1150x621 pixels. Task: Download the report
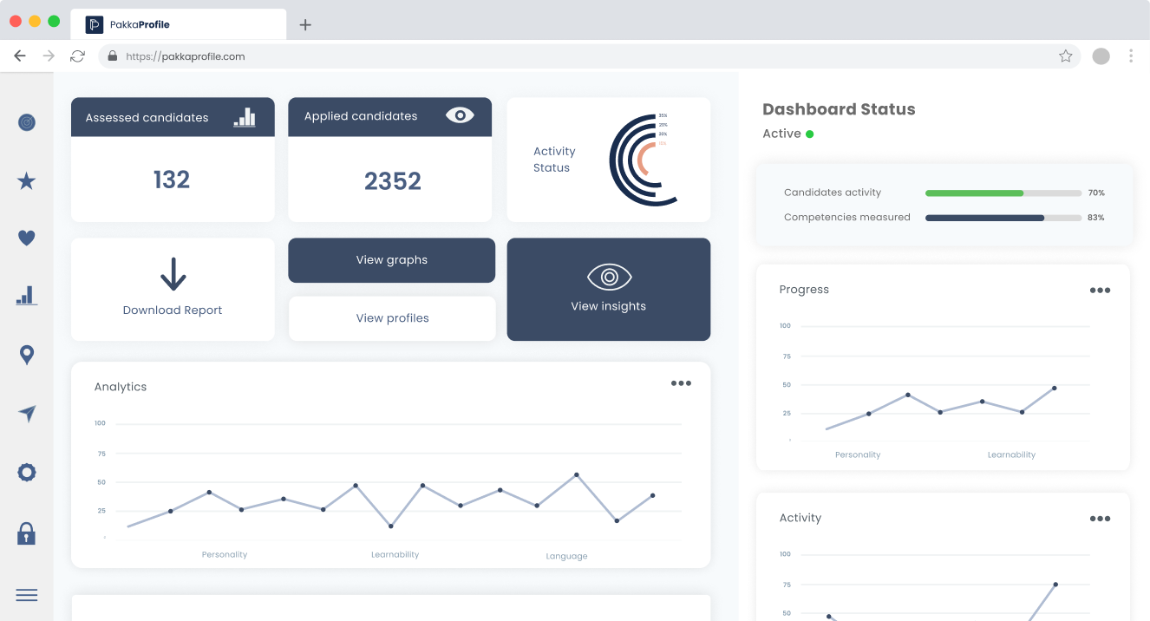click(173, 290)
